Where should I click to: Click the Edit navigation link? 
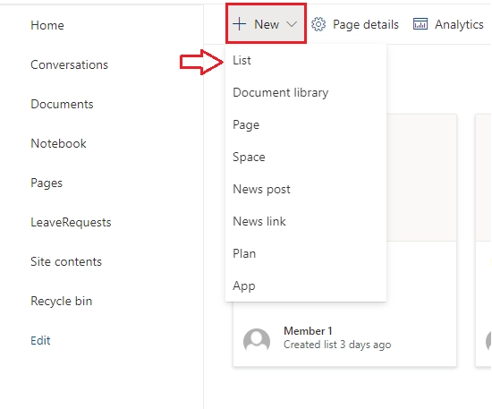40,341
